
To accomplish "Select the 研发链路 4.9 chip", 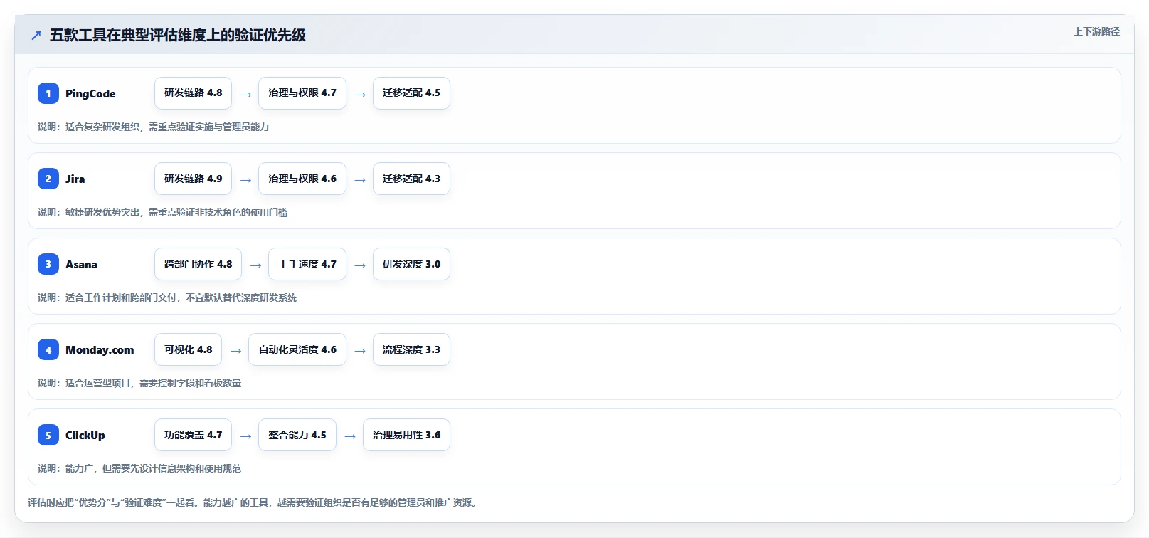I will 193,179.
